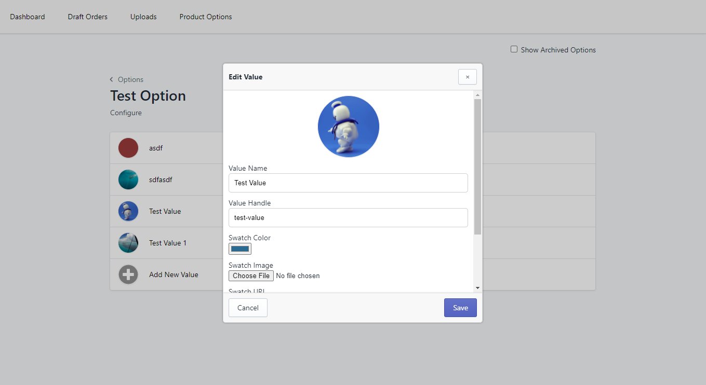Click the plus icon for Add New Value
Image resolution: width=706 pixels, height=385 pixels.
pos(128,274)
